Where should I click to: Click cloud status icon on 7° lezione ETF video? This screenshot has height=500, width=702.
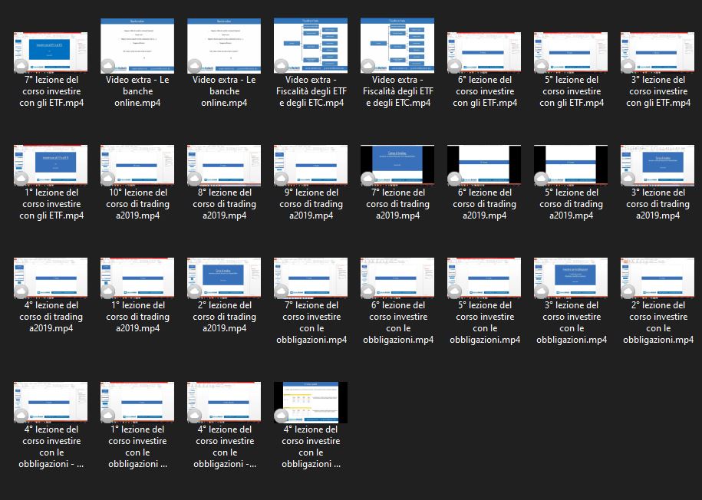[x=22, y=66]
